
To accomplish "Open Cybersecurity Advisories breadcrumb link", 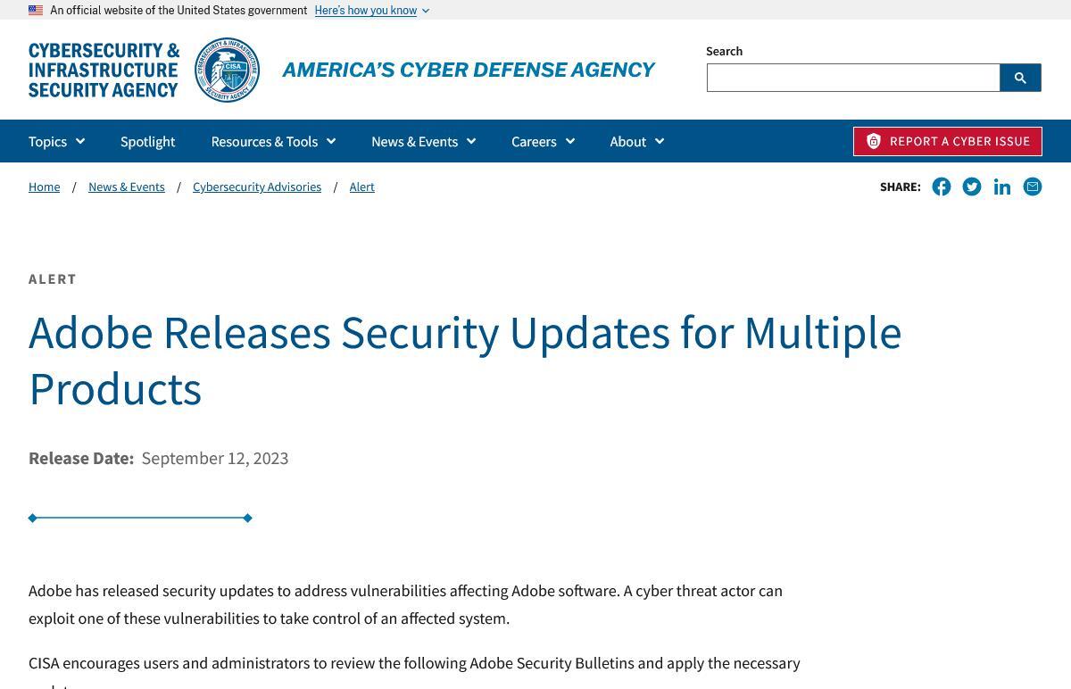I will [x=257, y=187].
